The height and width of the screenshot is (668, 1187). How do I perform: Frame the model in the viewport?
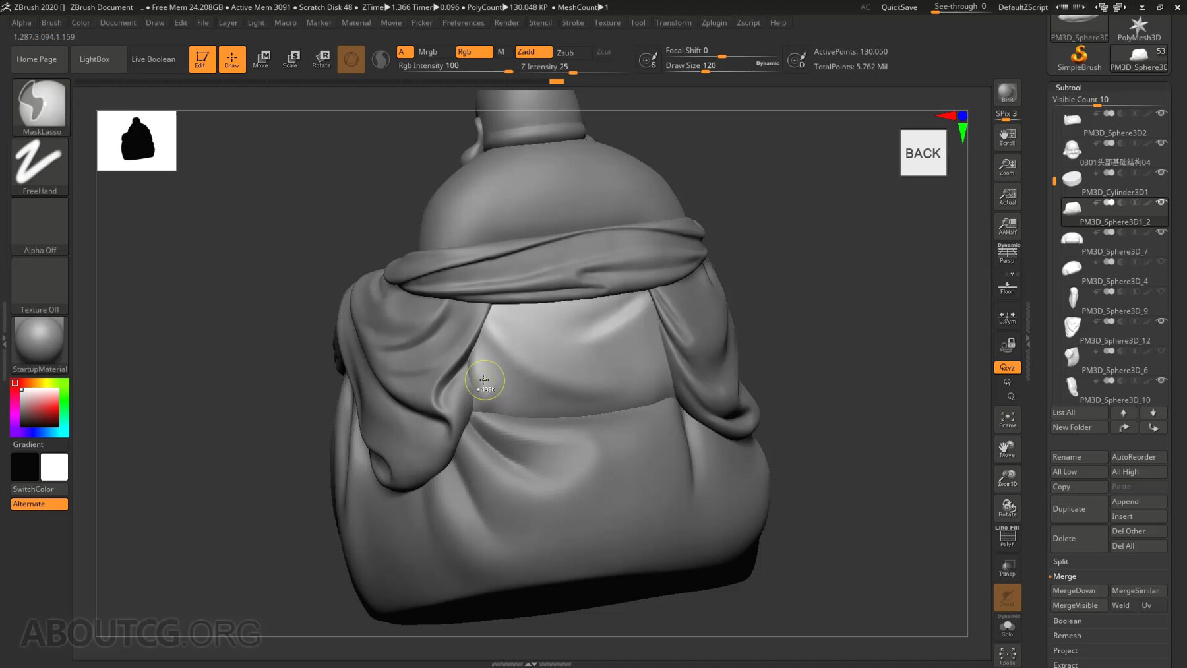[x=1007, y=419]
